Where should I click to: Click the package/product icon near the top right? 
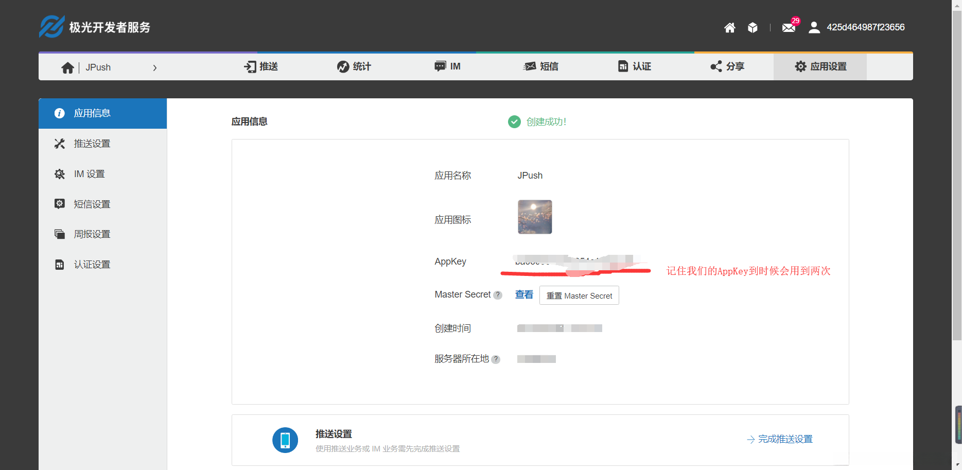752,27
